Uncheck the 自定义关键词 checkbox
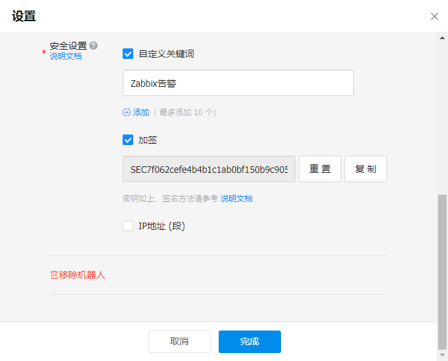The height and width of the screenshot is (361, 448). [128, 54]
